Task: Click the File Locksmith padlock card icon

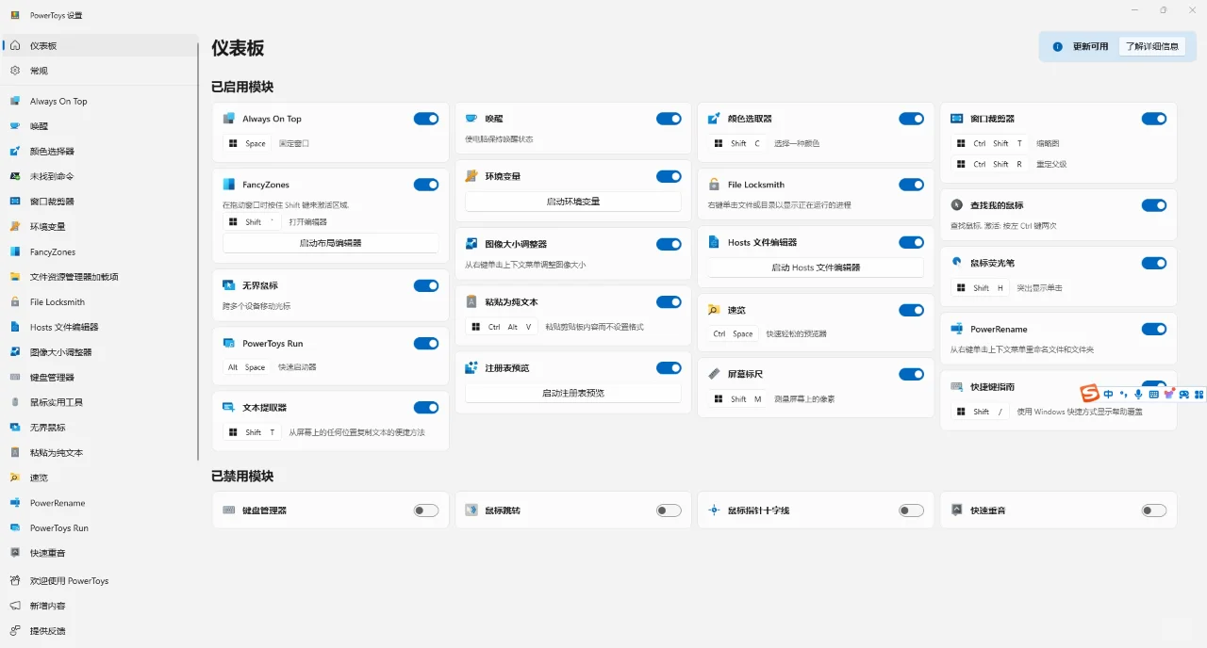Action: pyautogui.click(x=714, y=185)
